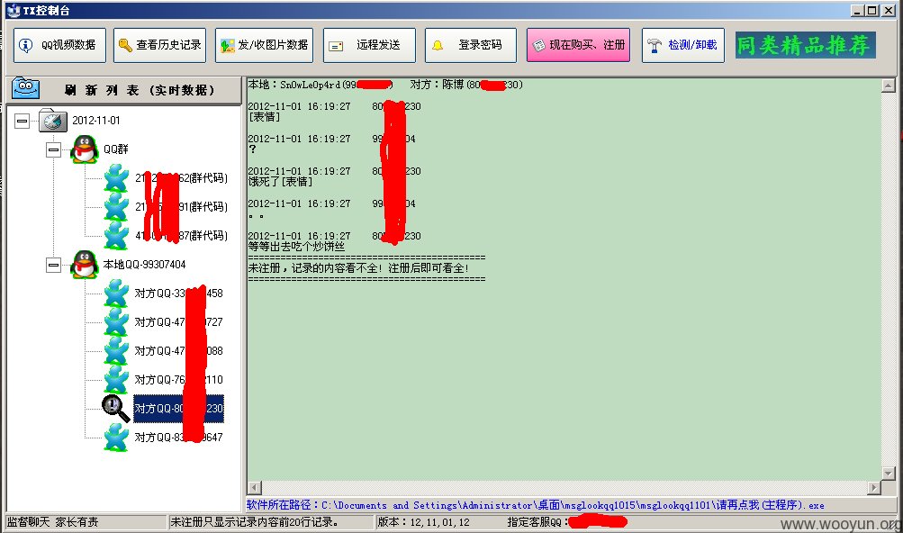Viewport: 903px width, 533px height.
Task: Select the buddy icon of group ending 91
Action: coord(116,207)
